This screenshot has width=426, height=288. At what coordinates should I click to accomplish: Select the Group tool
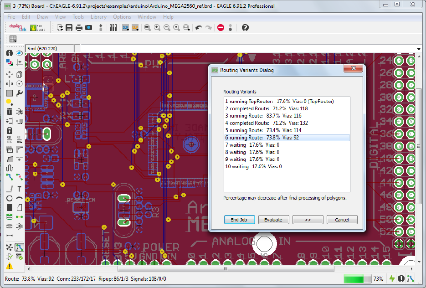[10, 93]
